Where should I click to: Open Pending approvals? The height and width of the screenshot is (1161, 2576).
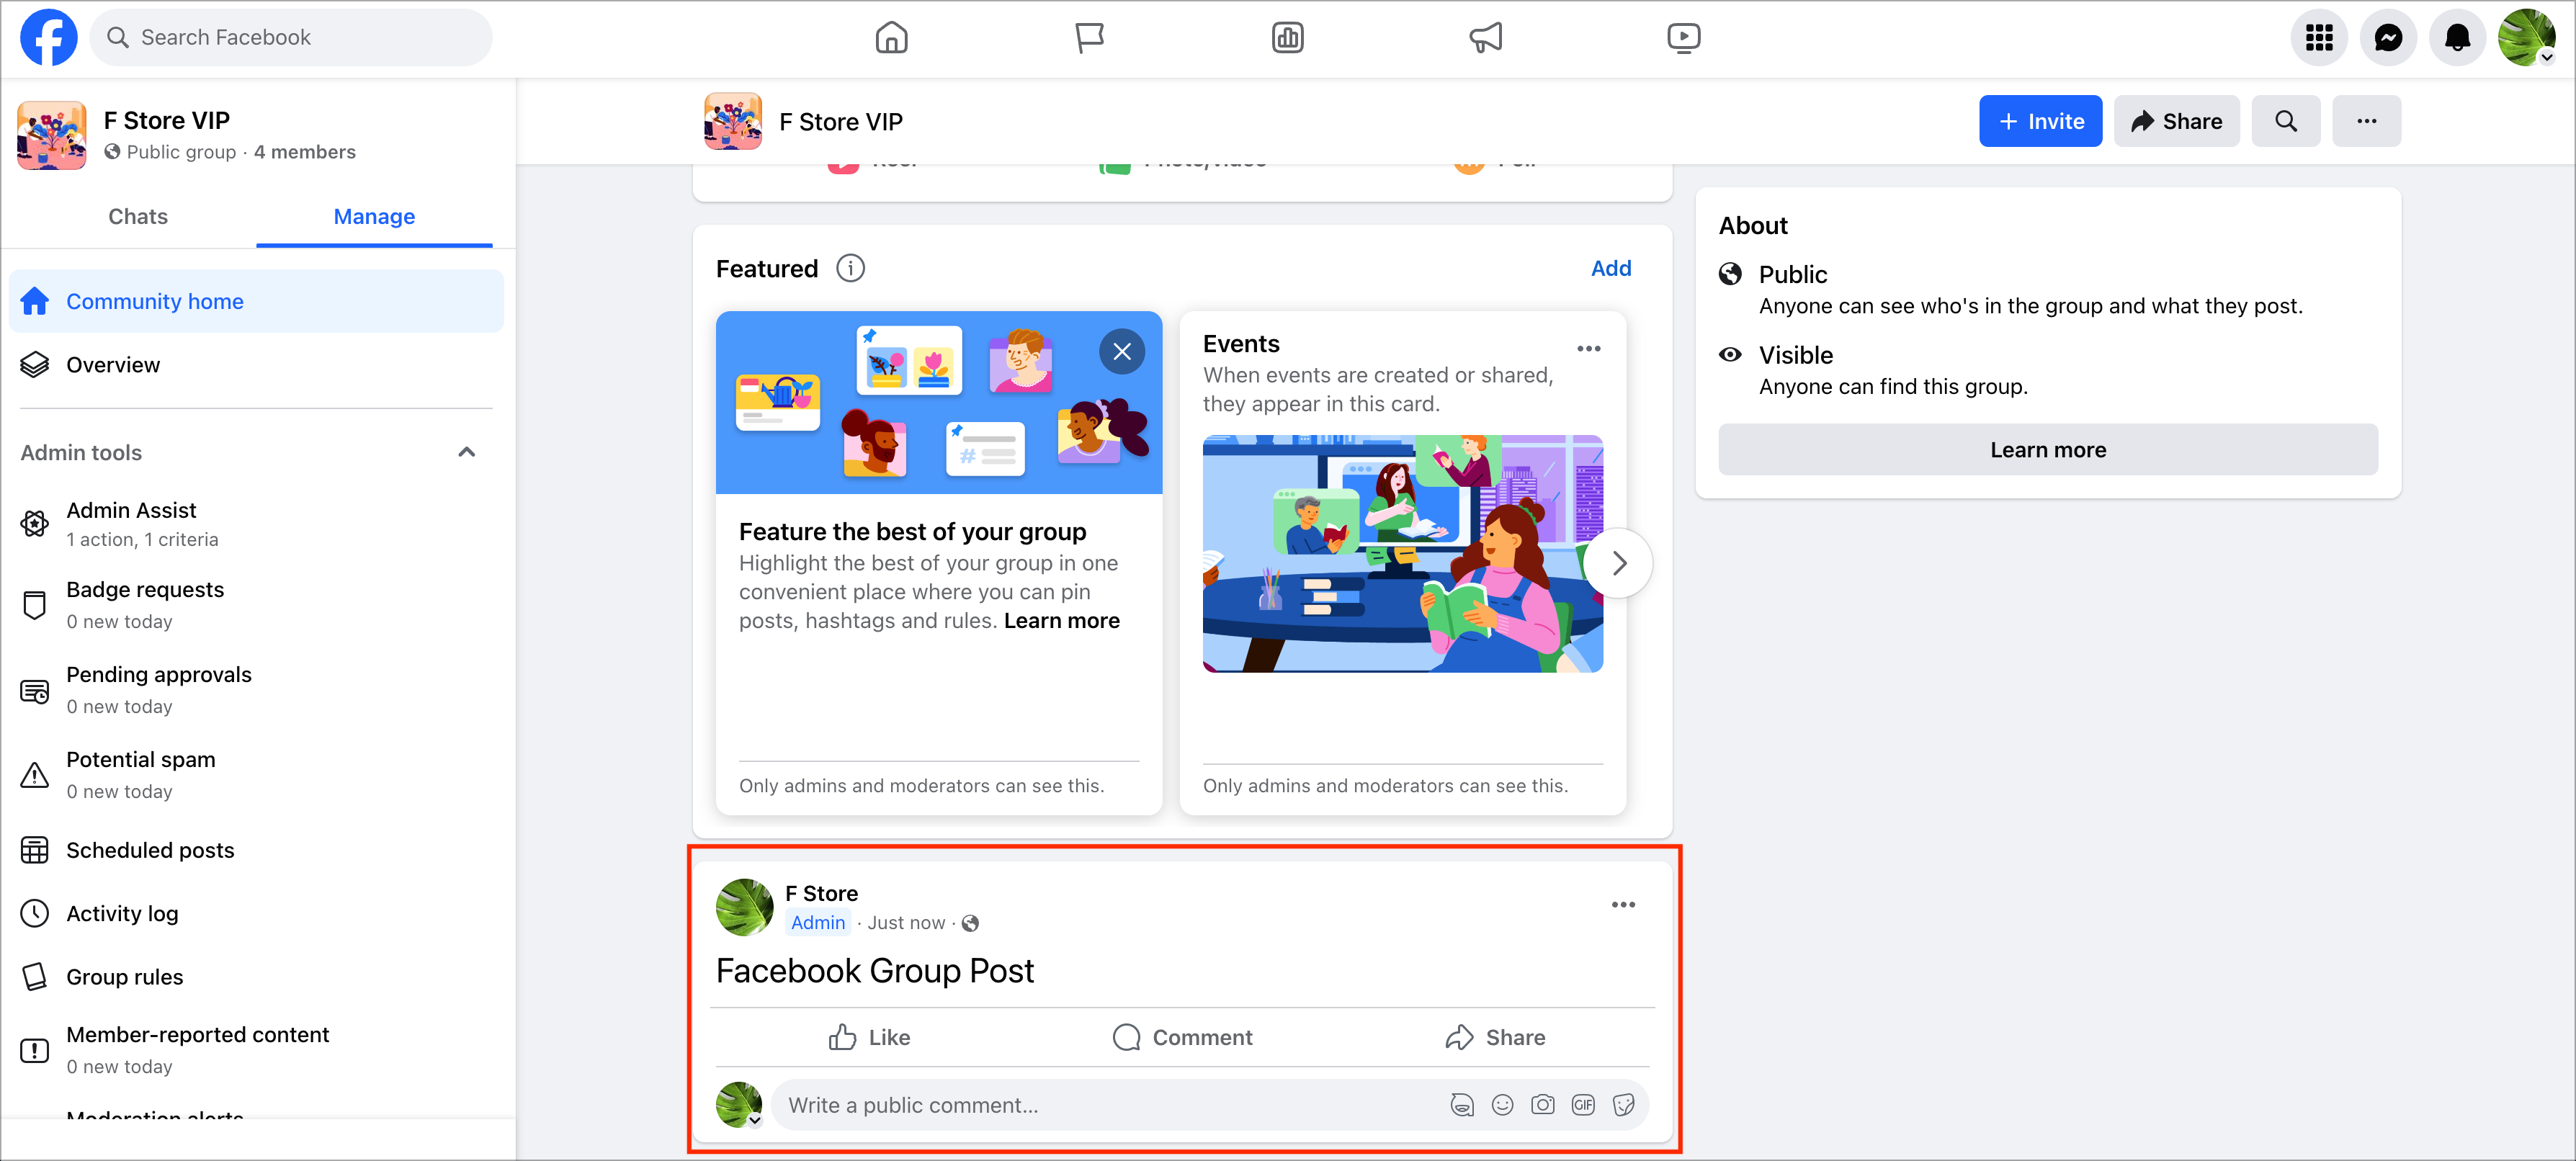click(x=256, y=690)
